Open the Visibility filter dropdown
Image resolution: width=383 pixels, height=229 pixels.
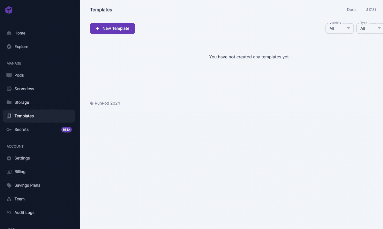[x=340, y=28]
